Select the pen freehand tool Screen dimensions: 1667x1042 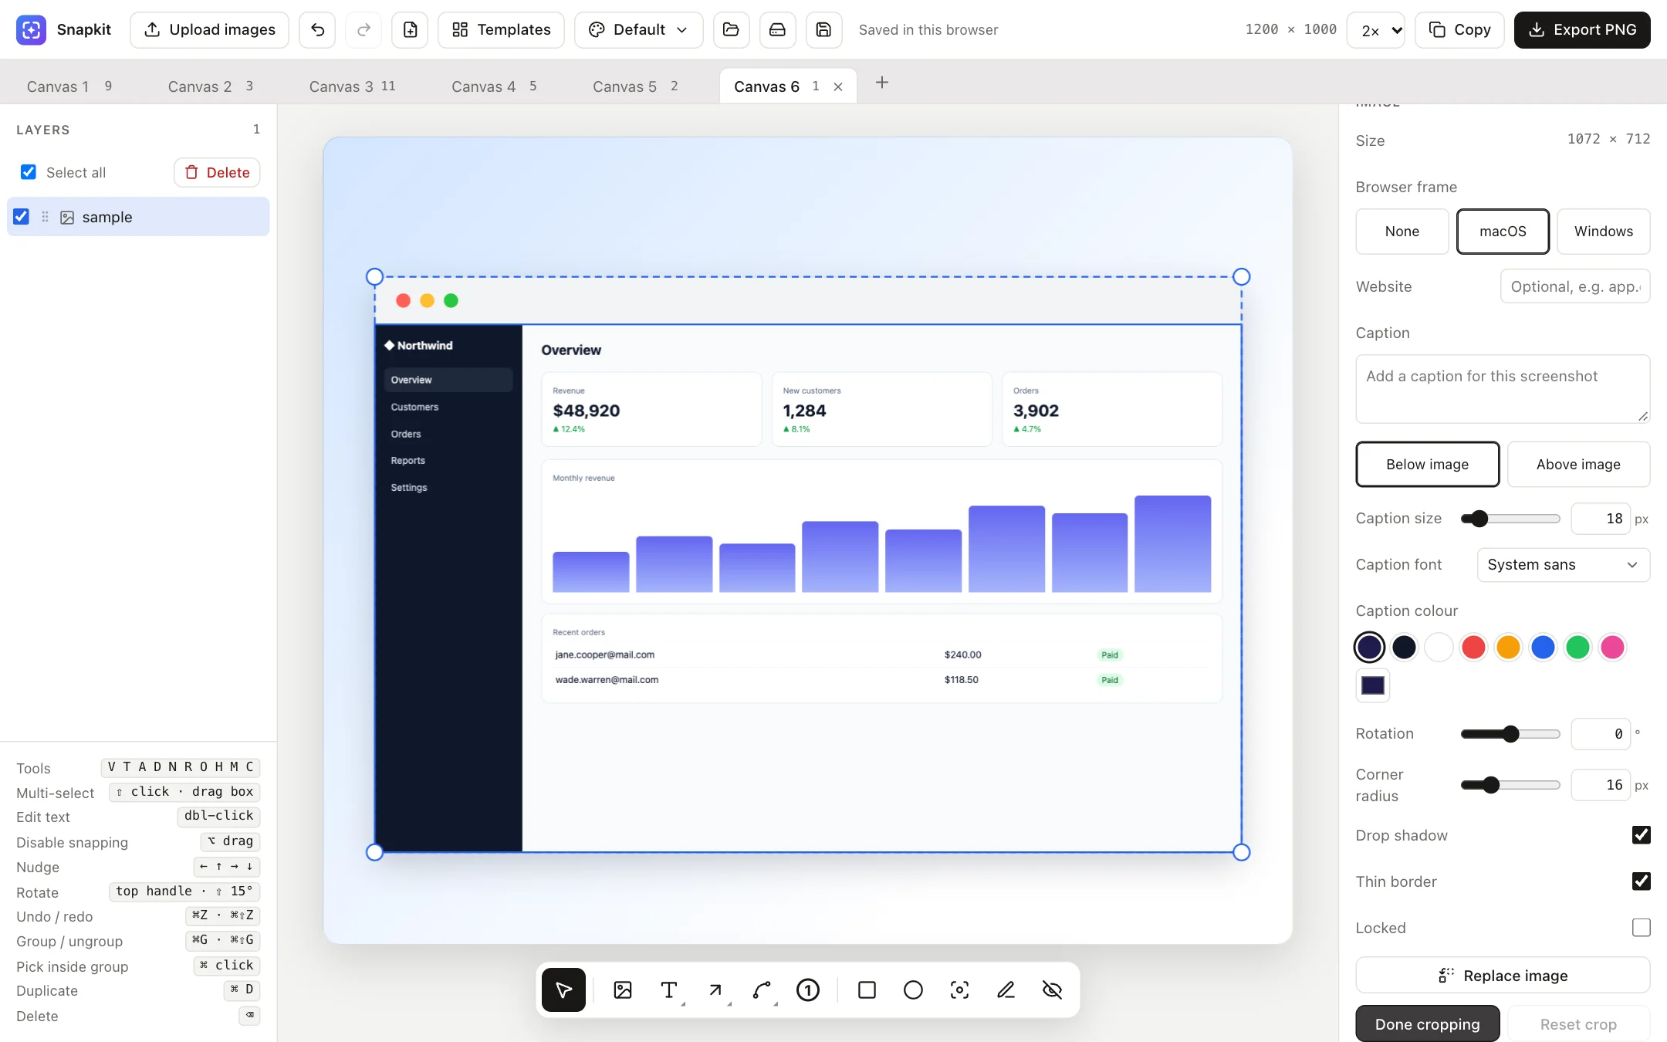(1006, 990)
